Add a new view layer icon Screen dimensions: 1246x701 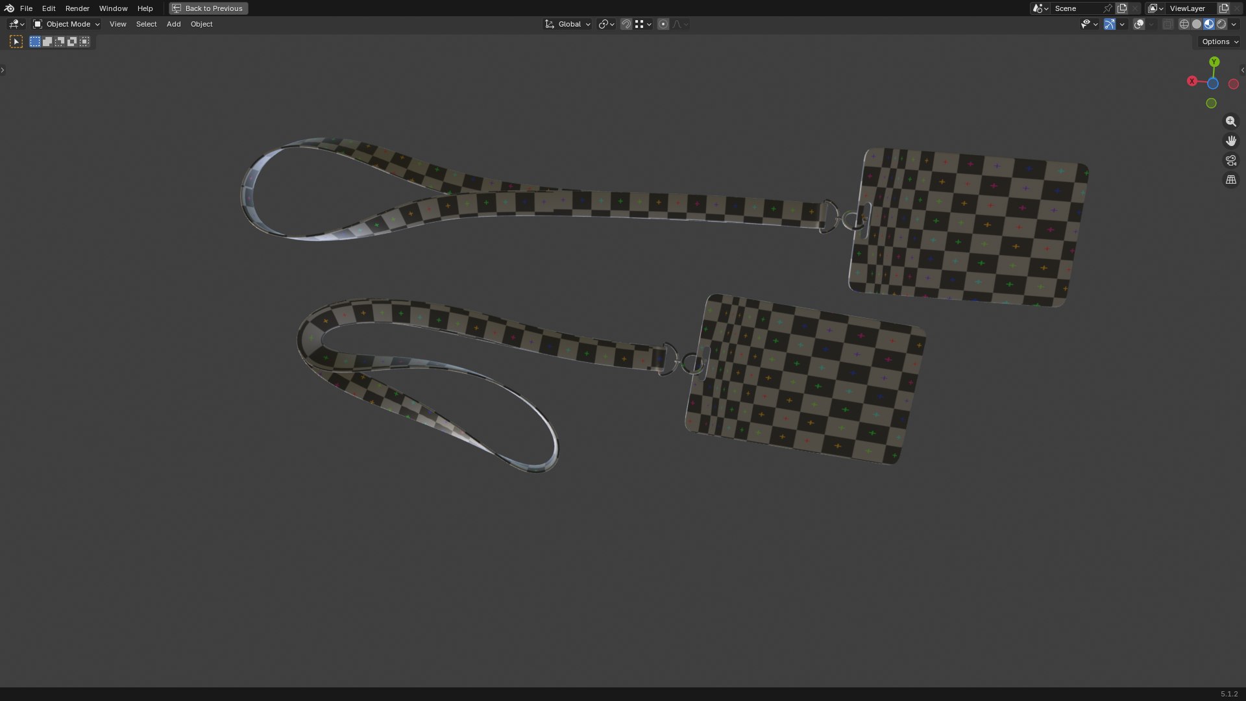point(1224,8)
